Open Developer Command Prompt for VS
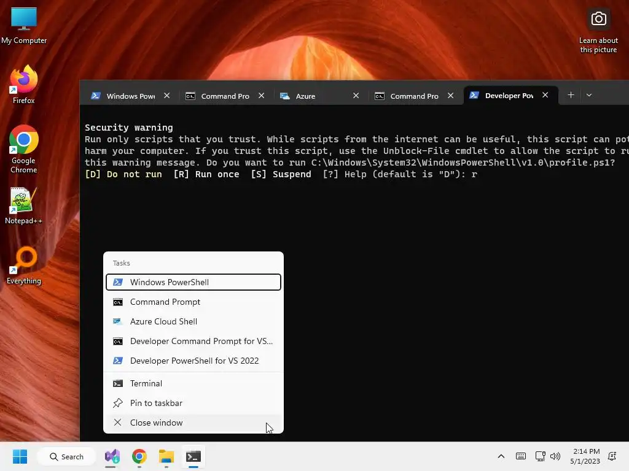The width and height of the screenshot is (629, 471). (193, 341)
